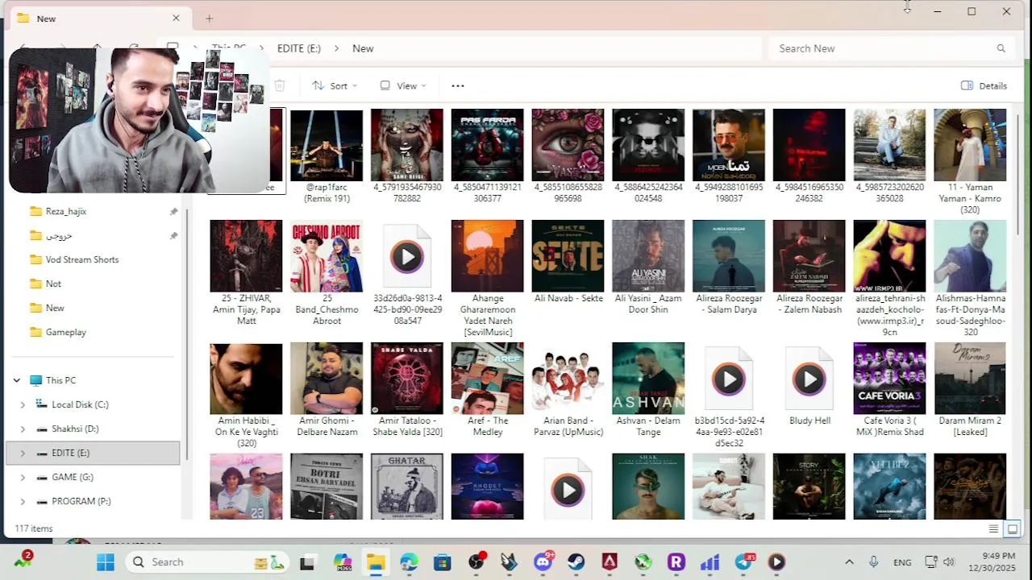This screenshot has width=1032, height=580.
Task: Select Ali Yasini _ Azam Door Shin
Action: point(648,267)
